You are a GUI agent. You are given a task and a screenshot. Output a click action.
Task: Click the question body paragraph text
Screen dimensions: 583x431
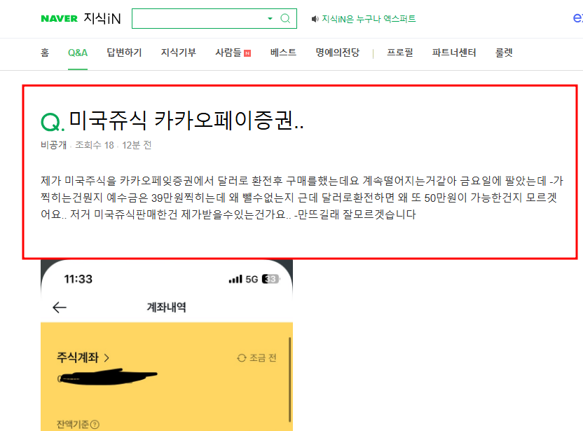pyautogui.click(x=301, y=198)
